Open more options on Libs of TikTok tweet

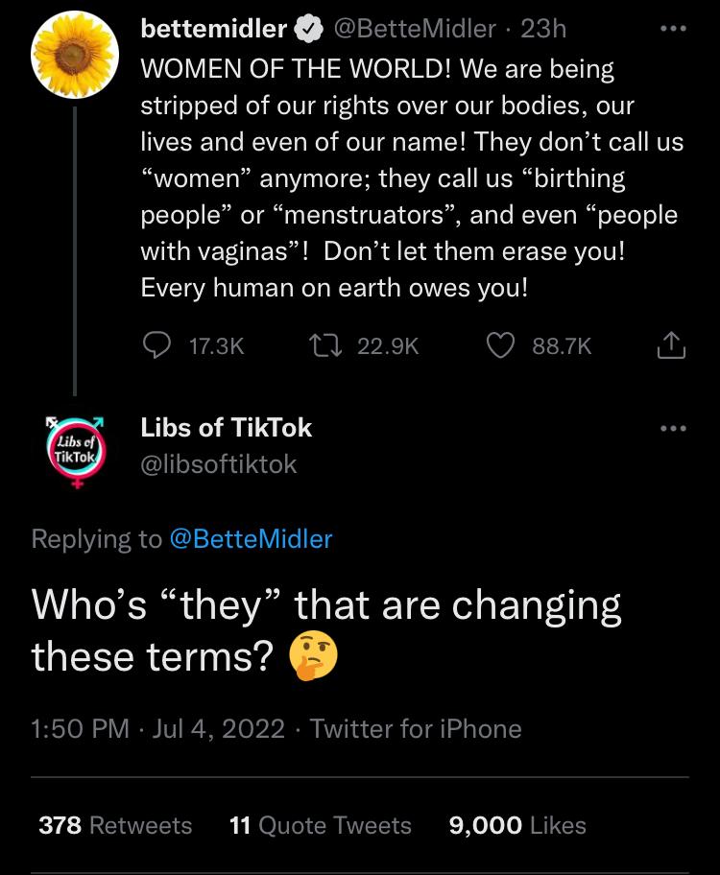(x=674, y=428)
